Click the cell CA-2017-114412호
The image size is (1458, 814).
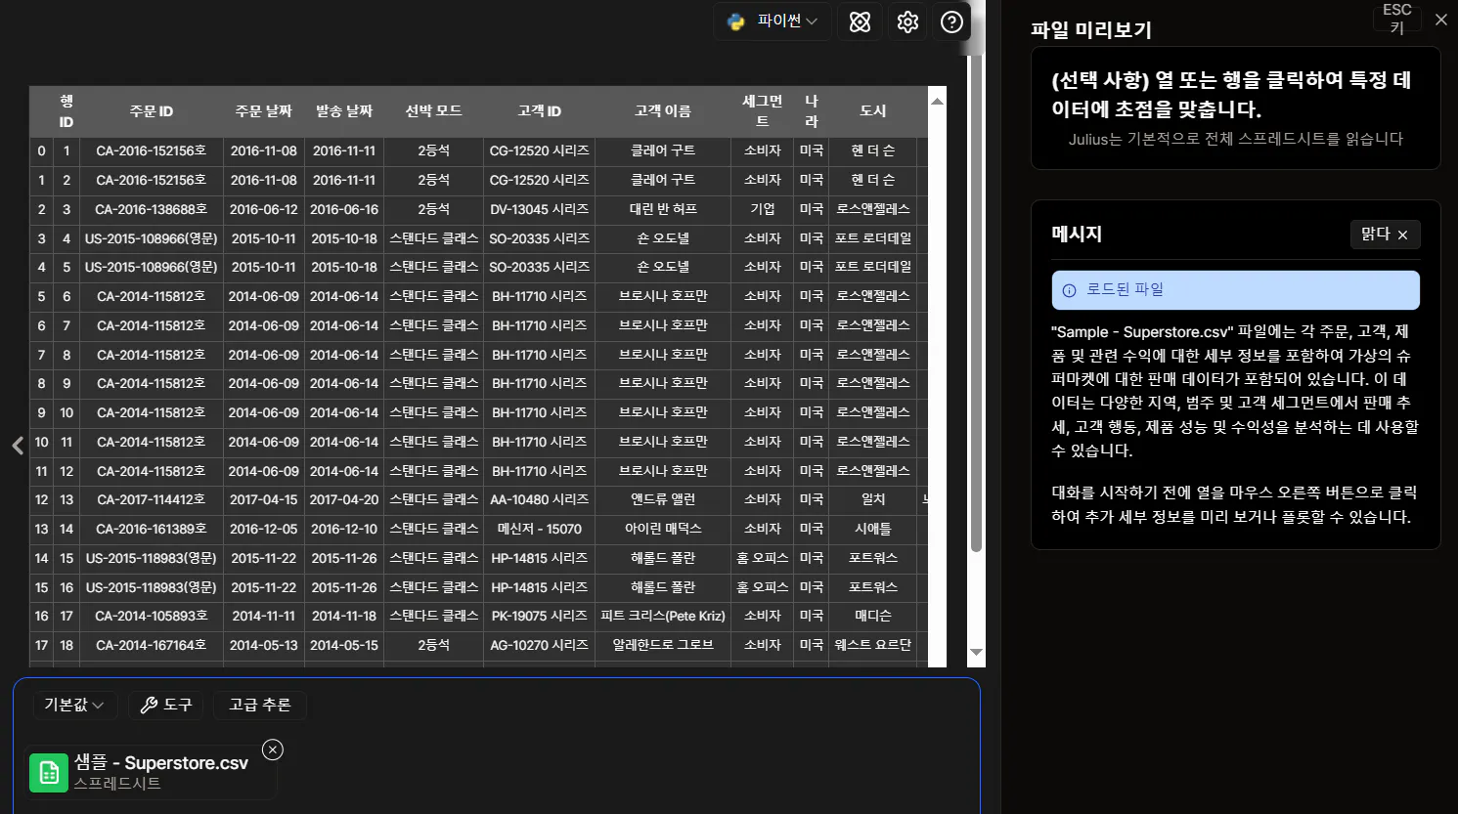[152, 499]
